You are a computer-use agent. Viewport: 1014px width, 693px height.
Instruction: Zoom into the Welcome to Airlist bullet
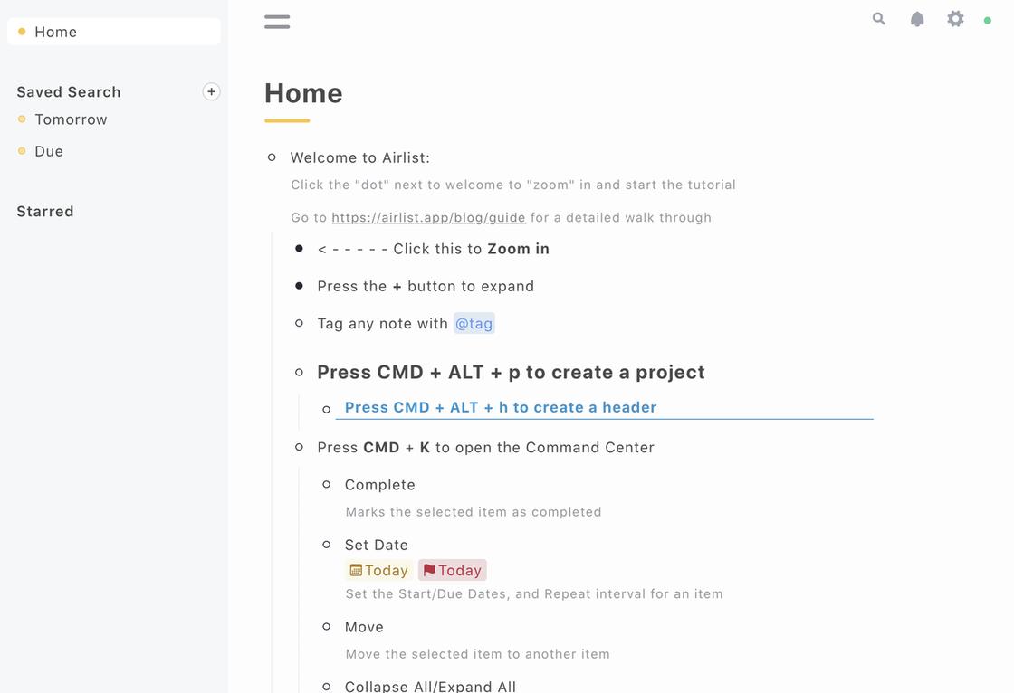(x=272, y=157)
